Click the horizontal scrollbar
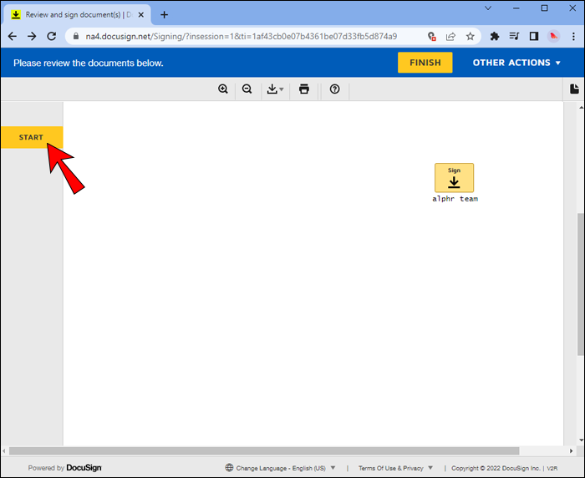The width and height of the screenshot is (585, 478). click(x=264, y=450)
